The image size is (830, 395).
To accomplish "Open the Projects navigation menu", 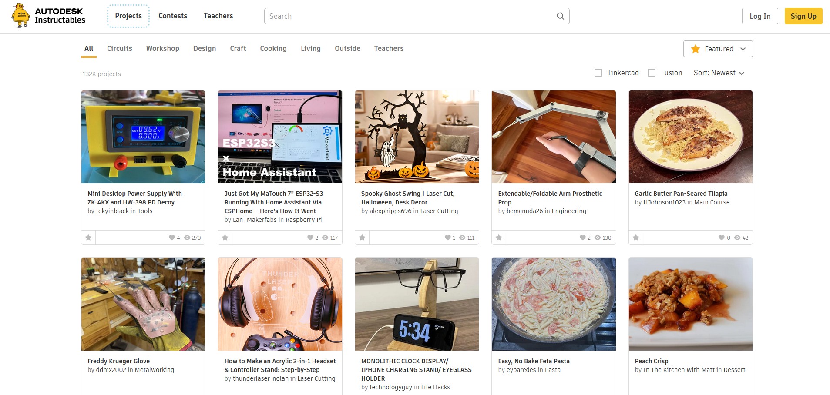I will click(128, 16).
